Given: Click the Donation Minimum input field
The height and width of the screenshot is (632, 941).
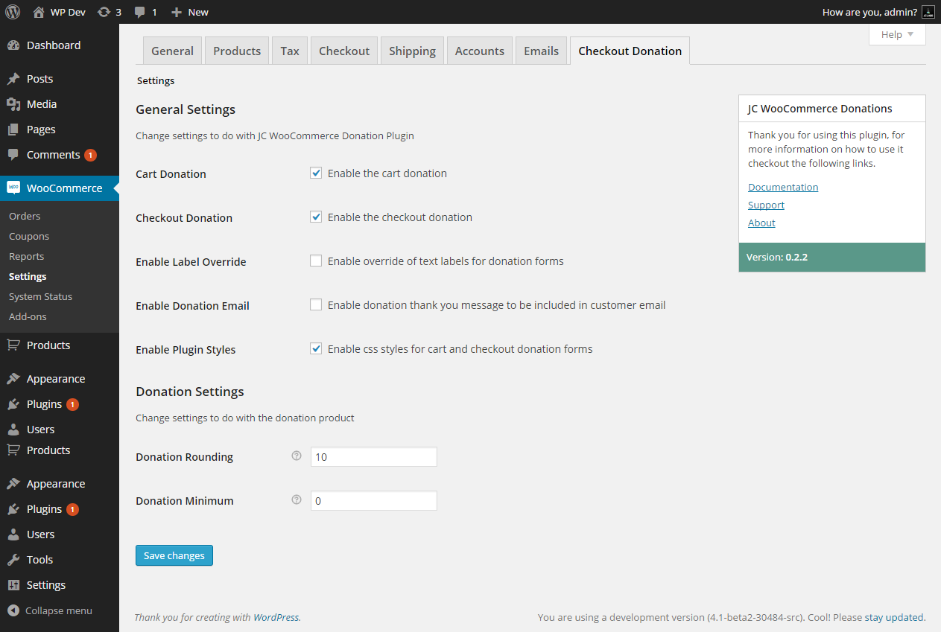Looking at the screenshot, I should pyautogui.click(x=373, y=500).
